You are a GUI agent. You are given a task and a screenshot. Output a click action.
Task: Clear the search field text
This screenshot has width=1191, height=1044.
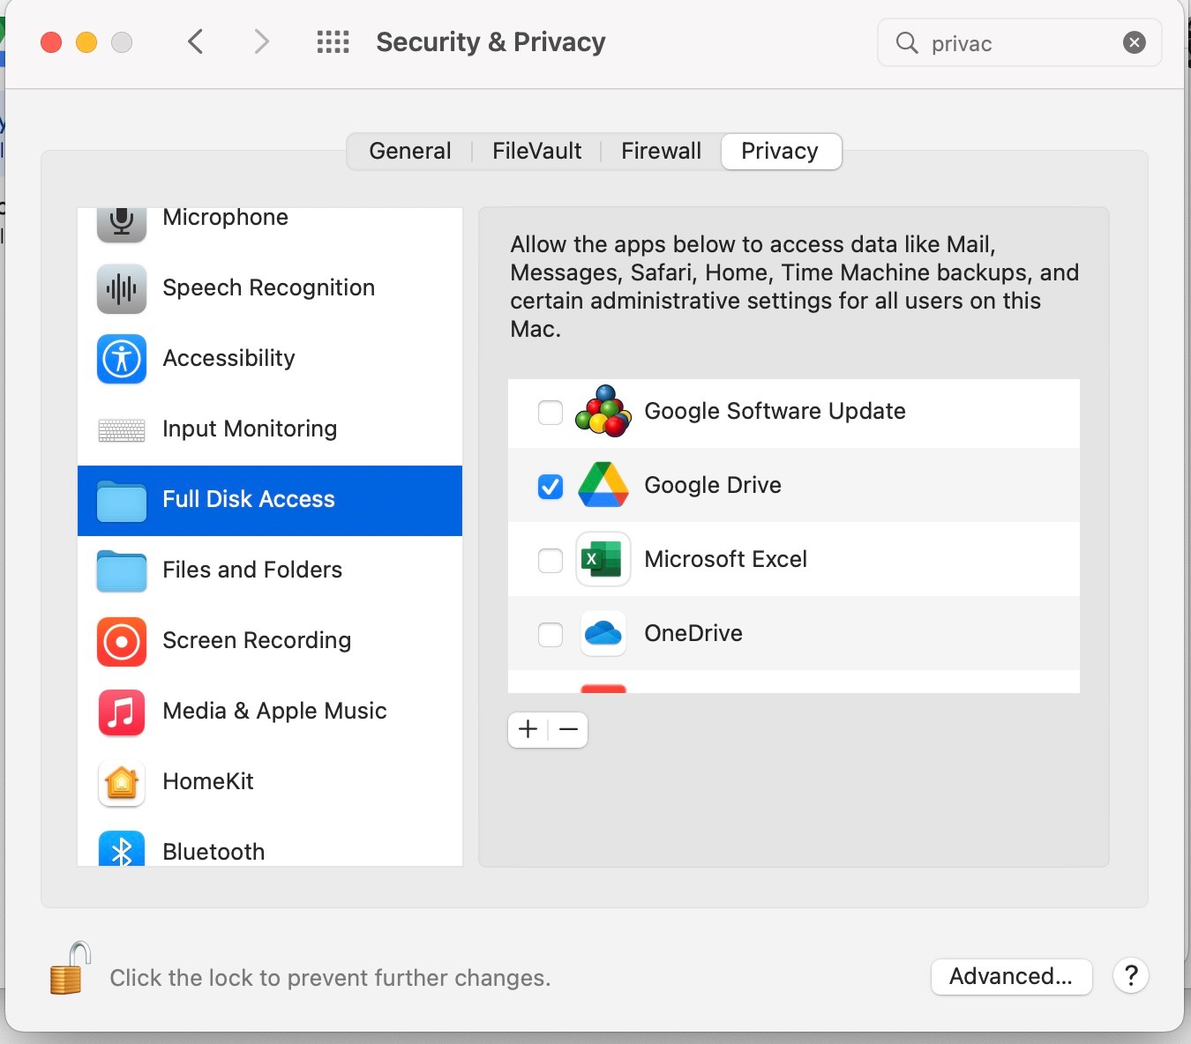(x=1135, y=42)
